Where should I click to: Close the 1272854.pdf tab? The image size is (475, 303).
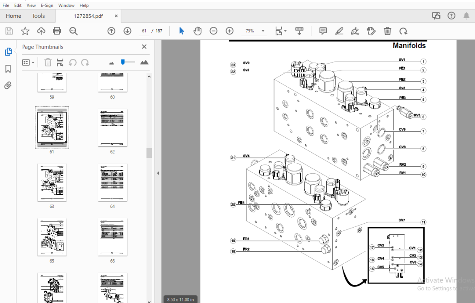click(x=116, y=16)
